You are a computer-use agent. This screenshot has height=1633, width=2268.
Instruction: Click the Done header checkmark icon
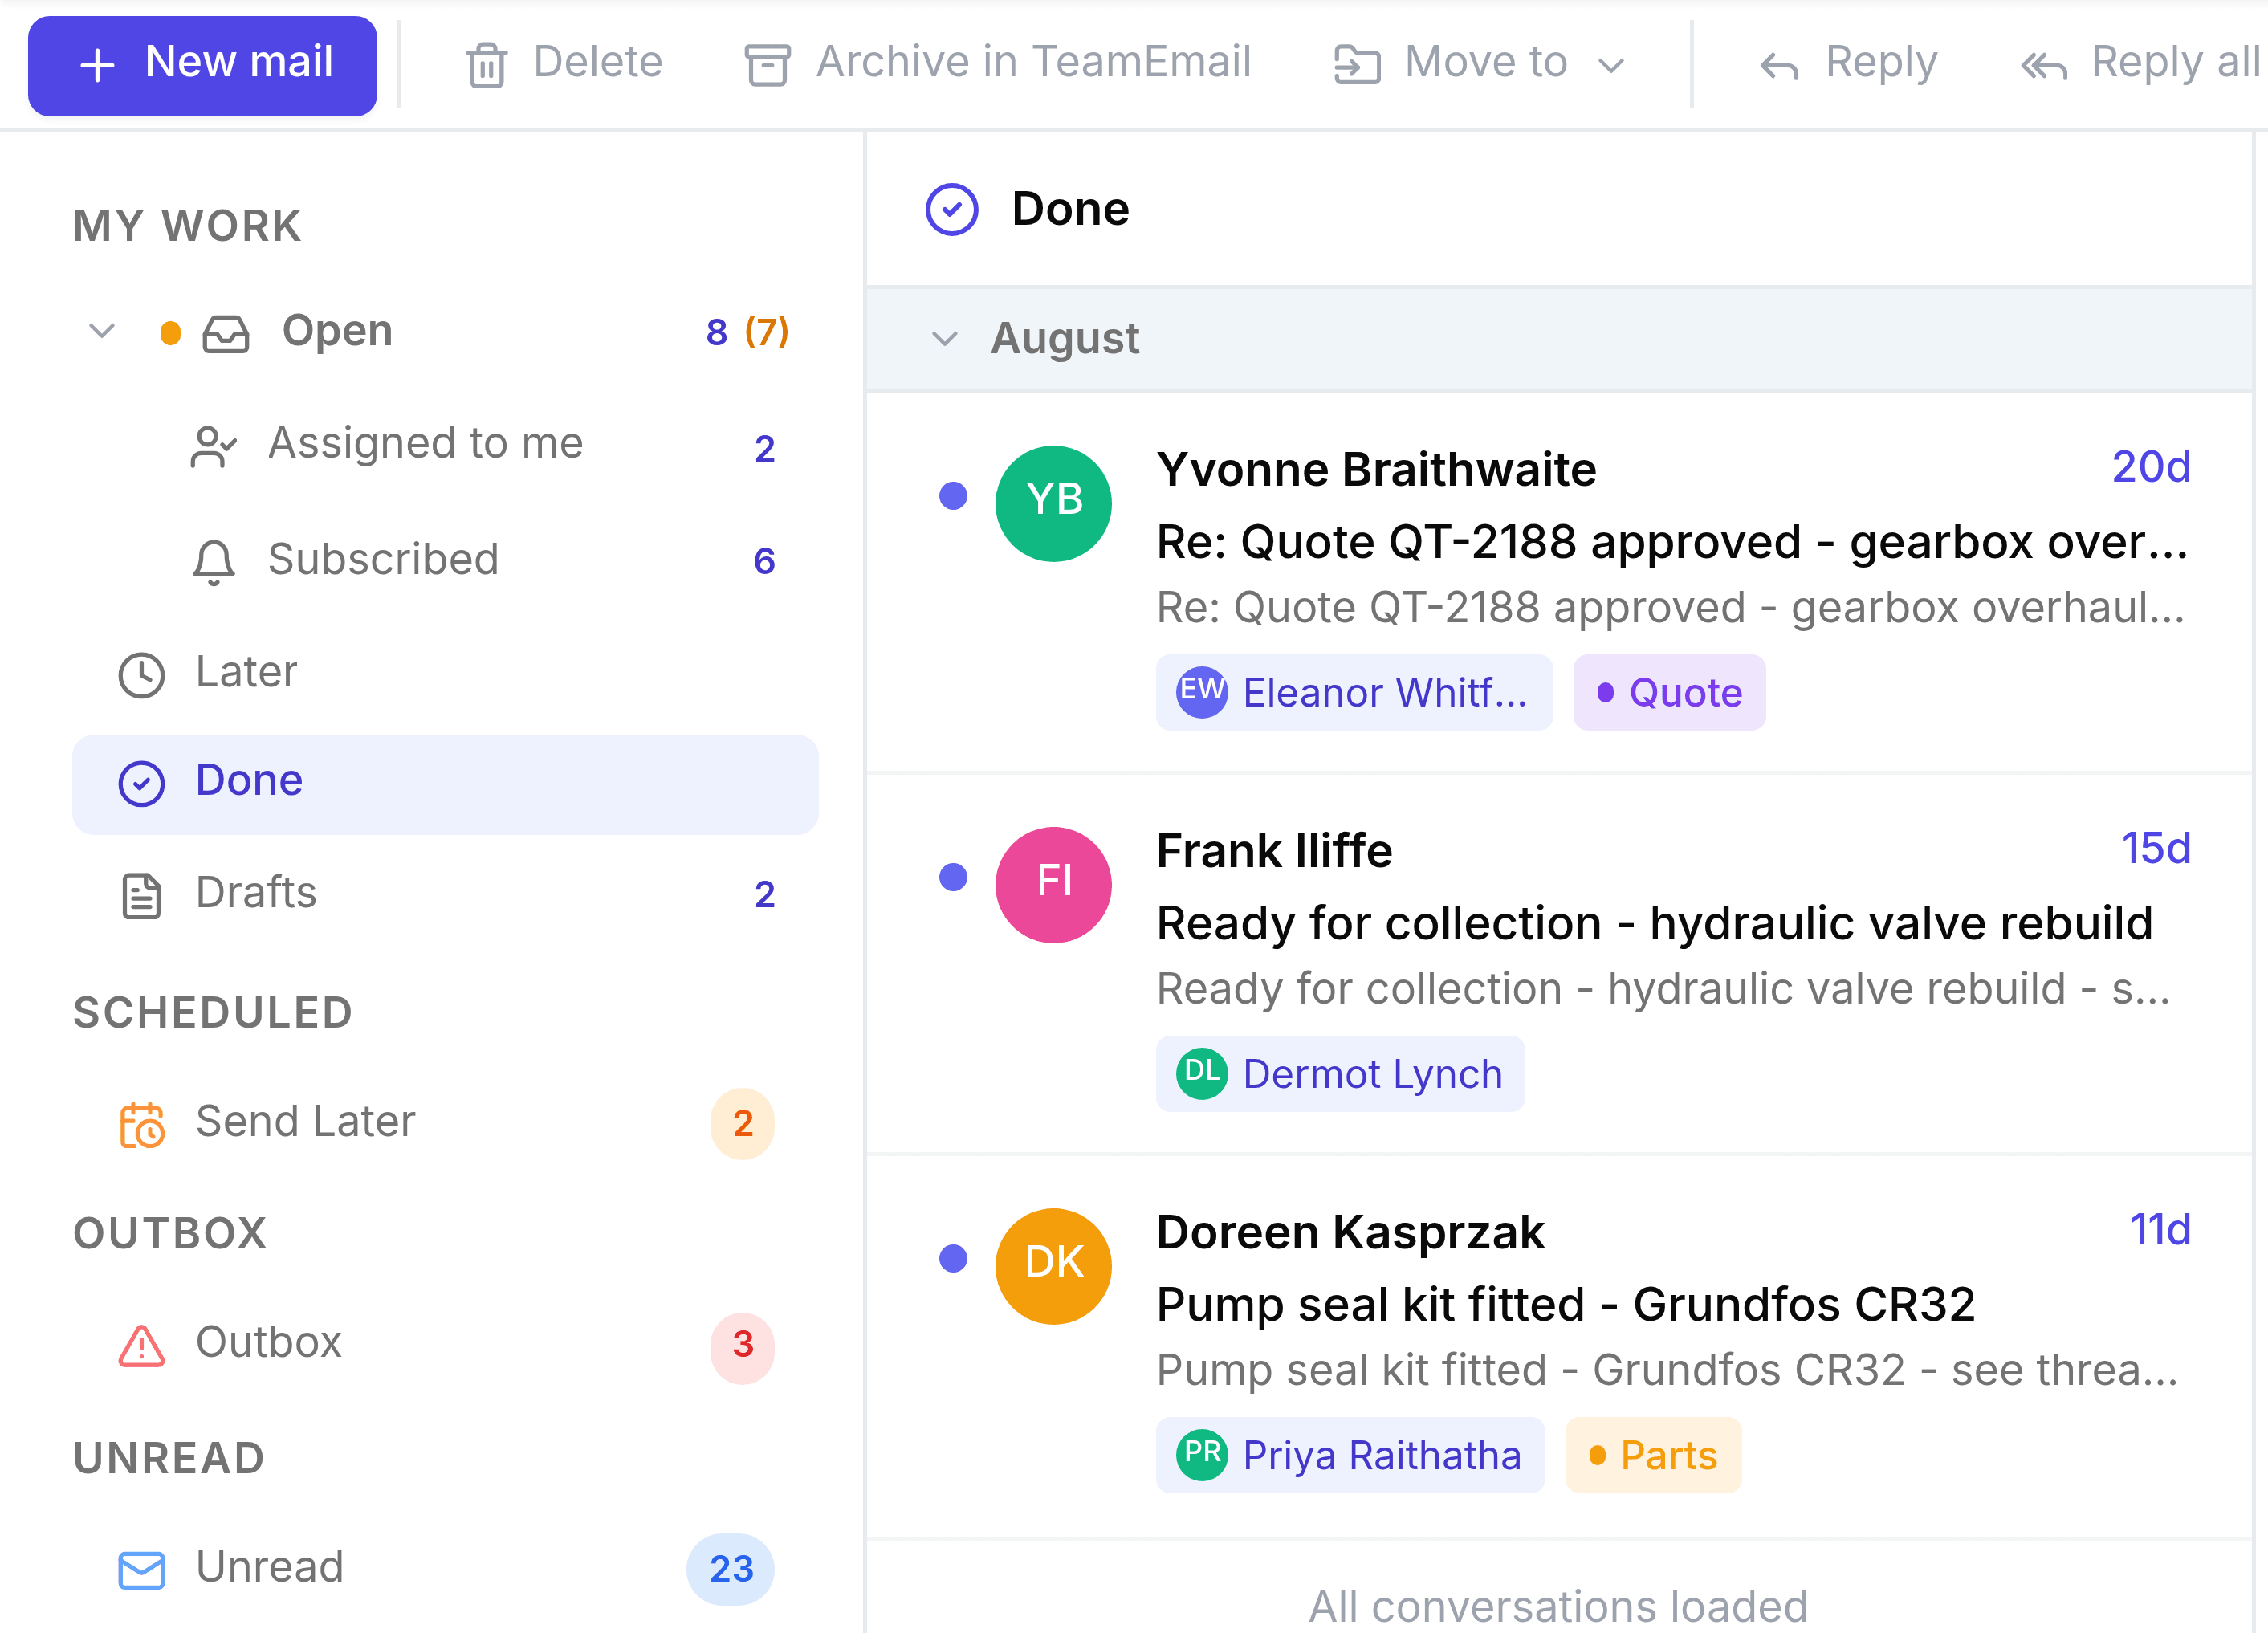coord(951,209)
